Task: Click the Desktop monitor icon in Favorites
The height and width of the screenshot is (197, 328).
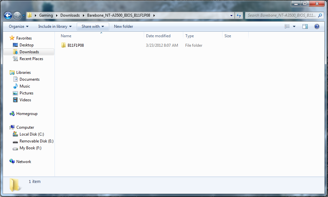Action: (x=15, y=45)
